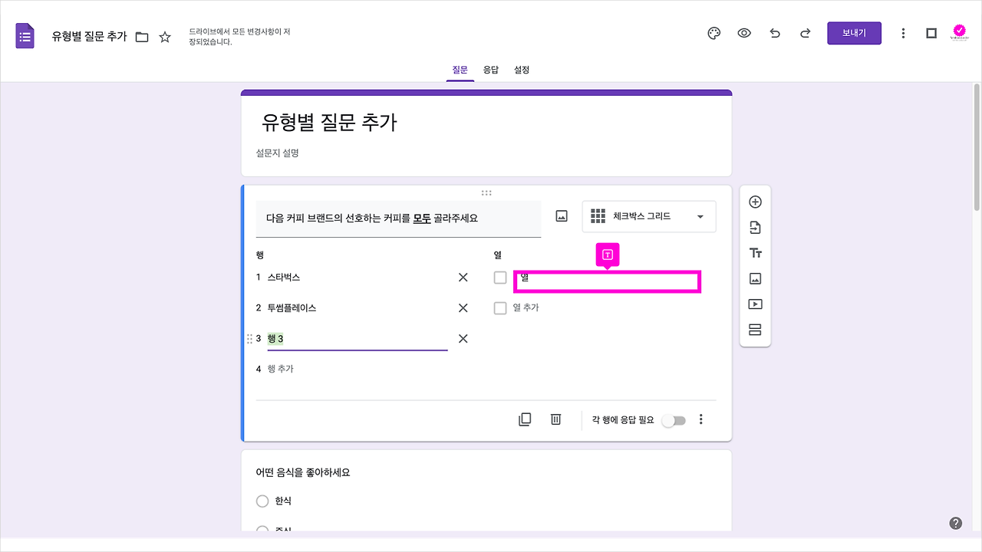Open the more options menu on the question card
Viewport: 982px width, 552px height.
pos(700,419)
